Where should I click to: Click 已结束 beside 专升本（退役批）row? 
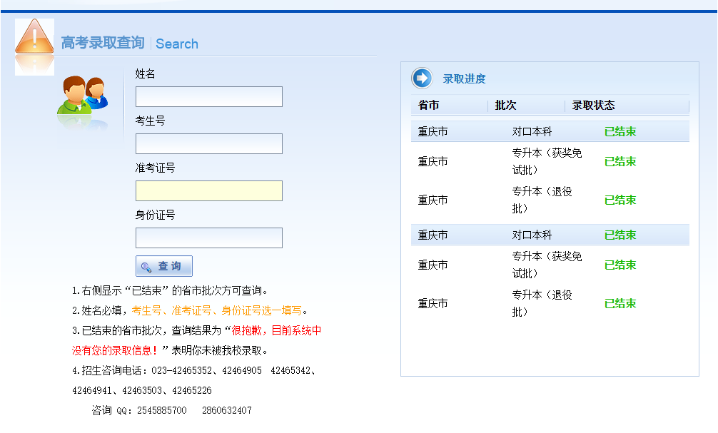tap(618, 200)
